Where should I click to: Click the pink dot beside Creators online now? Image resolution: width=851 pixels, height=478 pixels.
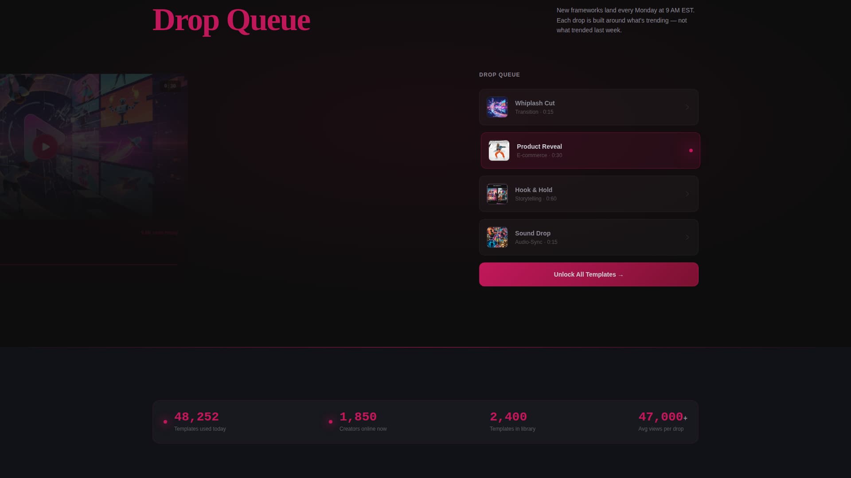tap(330, 422)
